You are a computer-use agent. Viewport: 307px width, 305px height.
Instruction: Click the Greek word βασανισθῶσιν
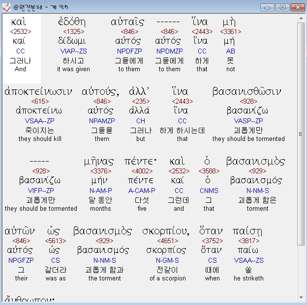246,92
